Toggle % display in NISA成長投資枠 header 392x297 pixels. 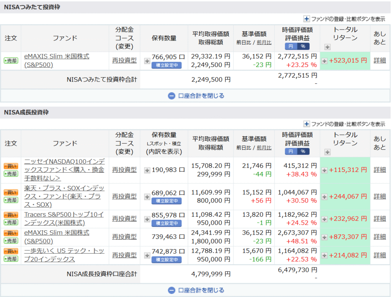click(303, 152)
